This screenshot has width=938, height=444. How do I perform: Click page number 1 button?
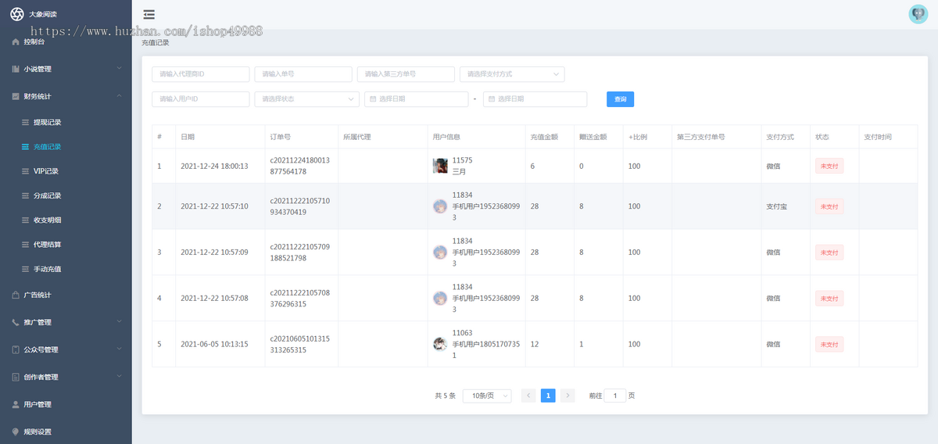coord(548,396)
